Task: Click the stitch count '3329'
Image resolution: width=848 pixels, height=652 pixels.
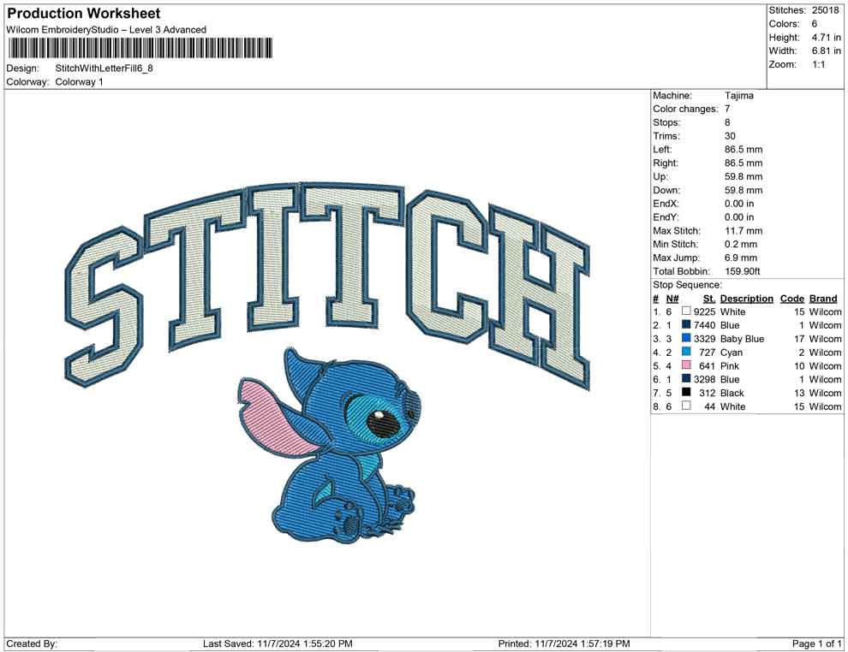Action: 705,339
